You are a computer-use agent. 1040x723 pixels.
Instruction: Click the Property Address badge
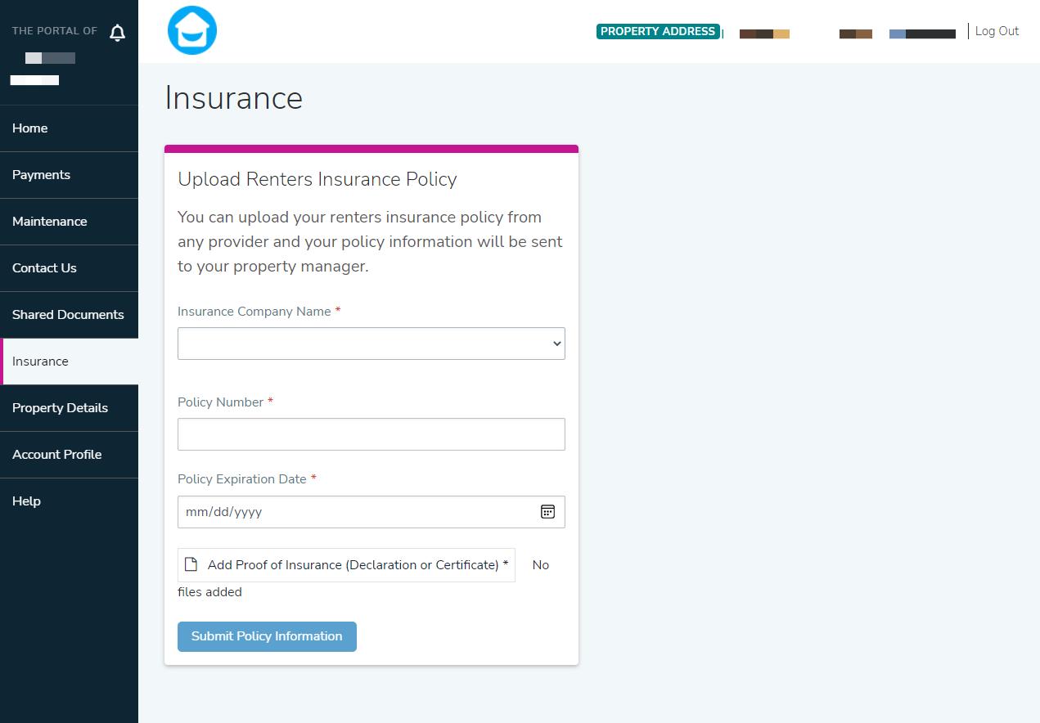[x=658, y=31]
